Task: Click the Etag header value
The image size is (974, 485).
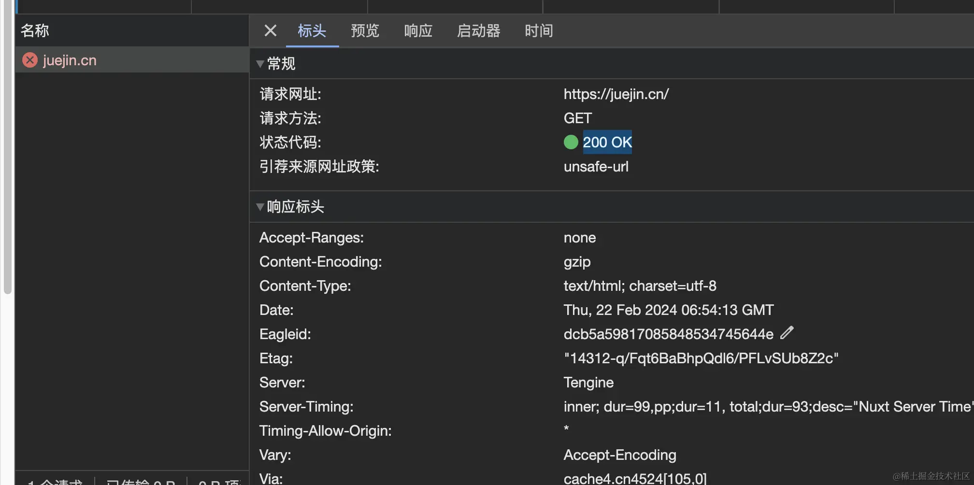Action: (x=701, y=358)
